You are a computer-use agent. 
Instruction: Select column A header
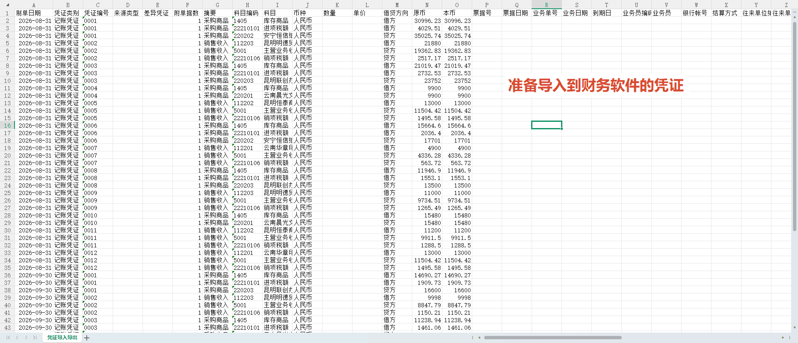[34, 5]
